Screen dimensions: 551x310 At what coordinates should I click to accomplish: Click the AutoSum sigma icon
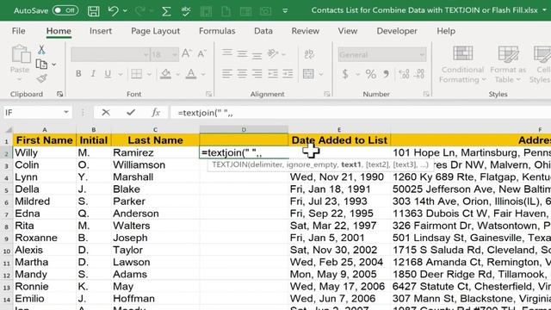point(166,11)
